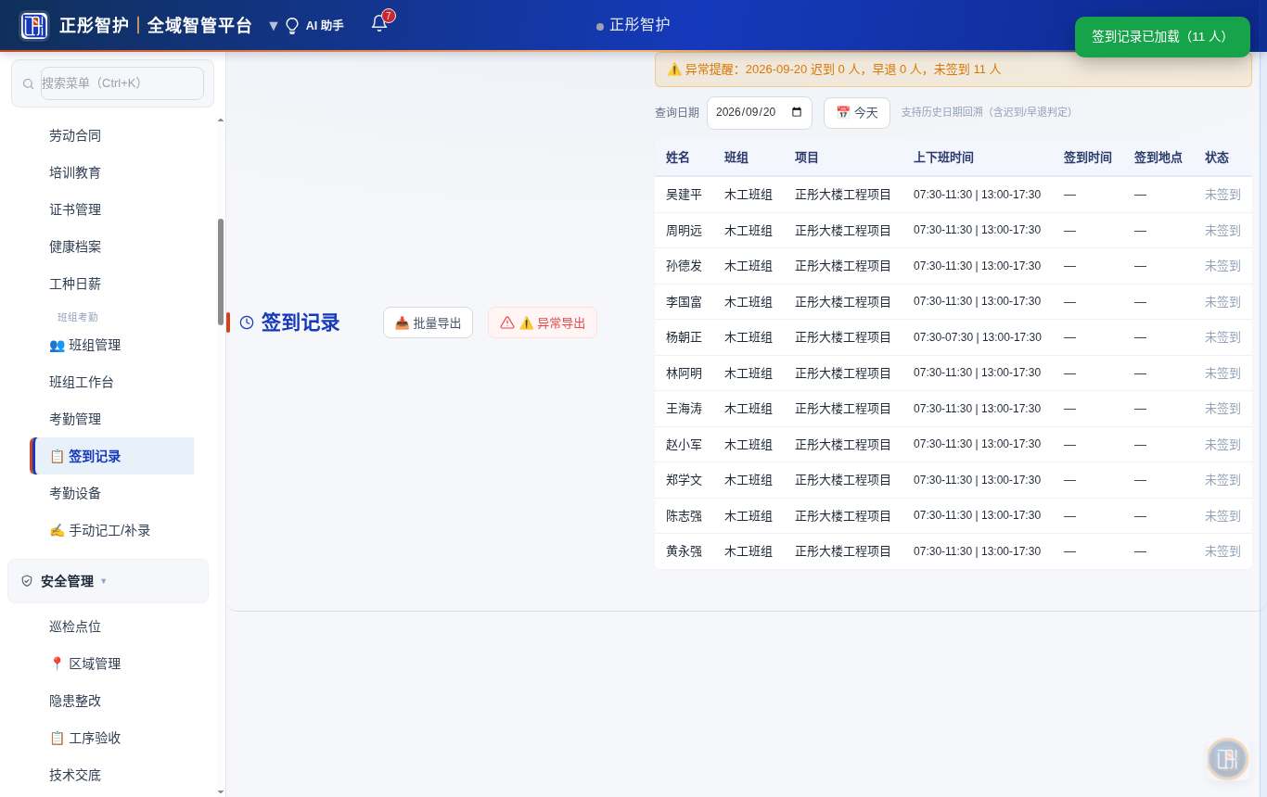
Task: Open 手动记工/补录 entry
Action: coord(100,530)
